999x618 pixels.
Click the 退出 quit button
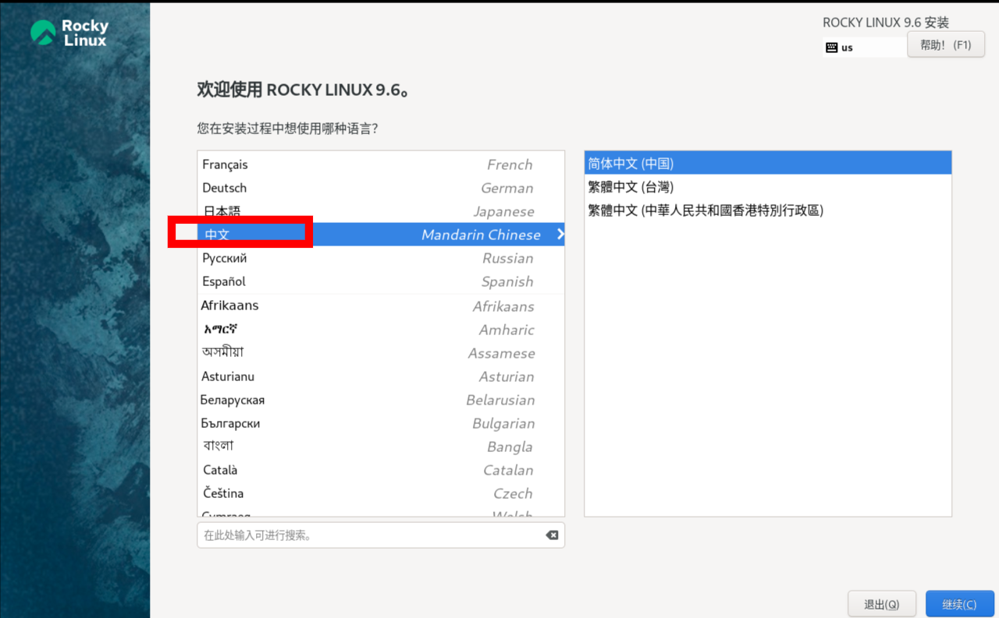(x=881, y=604)
